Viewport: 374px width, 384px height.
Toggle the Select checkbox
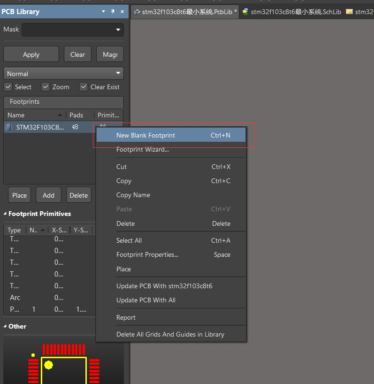click(x=8, y=87)
